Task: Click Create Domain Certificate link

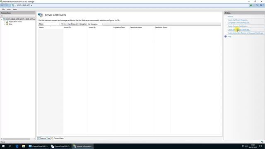Action: [237, 26]
